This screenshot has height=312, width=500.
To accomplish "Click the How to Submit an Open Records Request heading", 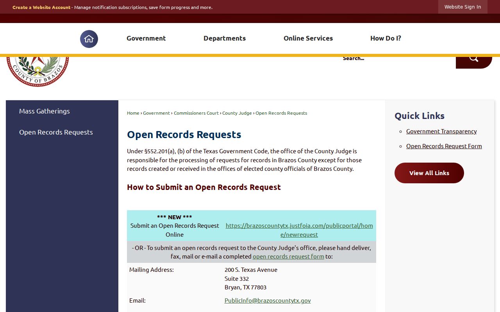I will [204, 187].
